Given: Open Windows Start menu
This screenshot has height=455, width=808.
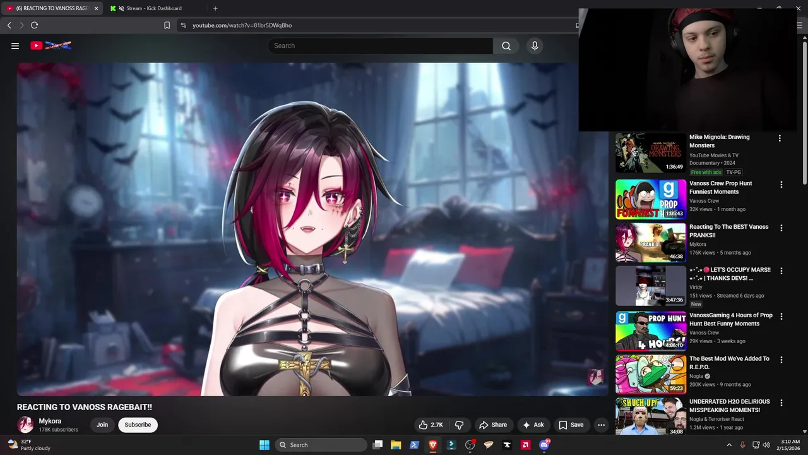Looking at the screenshot, I should click(264, 445).
